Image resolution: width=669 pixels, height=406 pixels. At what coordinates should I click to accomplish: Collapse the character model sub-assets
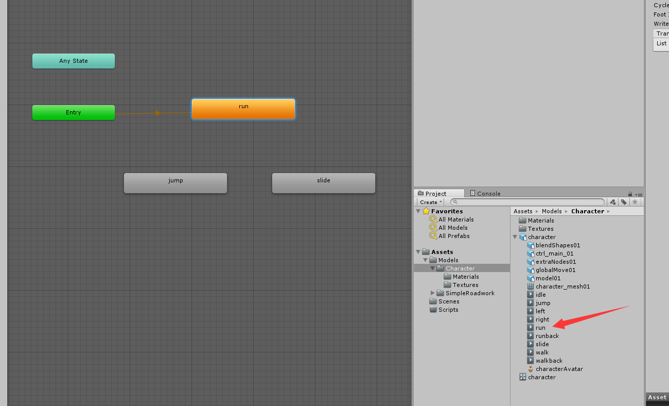tap(515, 237)
